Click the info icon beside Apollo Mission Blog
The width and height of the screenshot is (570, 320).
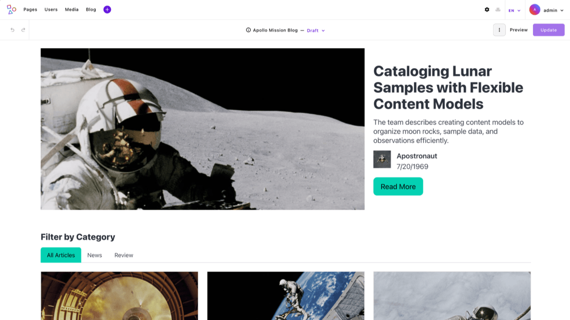point(248,30)
